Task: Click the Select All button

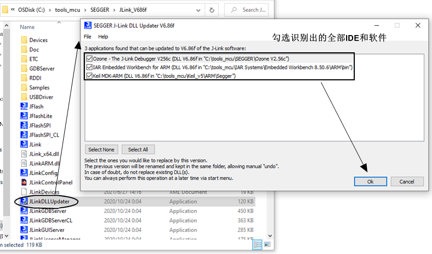Action: coord(138,149)
